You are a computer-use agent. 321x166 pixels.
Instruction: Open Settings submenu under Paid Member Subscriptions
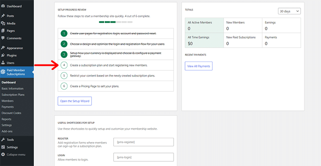click(7, 125)
